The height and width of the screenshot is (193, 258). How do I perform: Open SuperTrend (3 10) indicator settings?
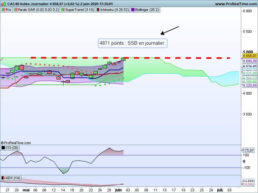tap(78, 10)
